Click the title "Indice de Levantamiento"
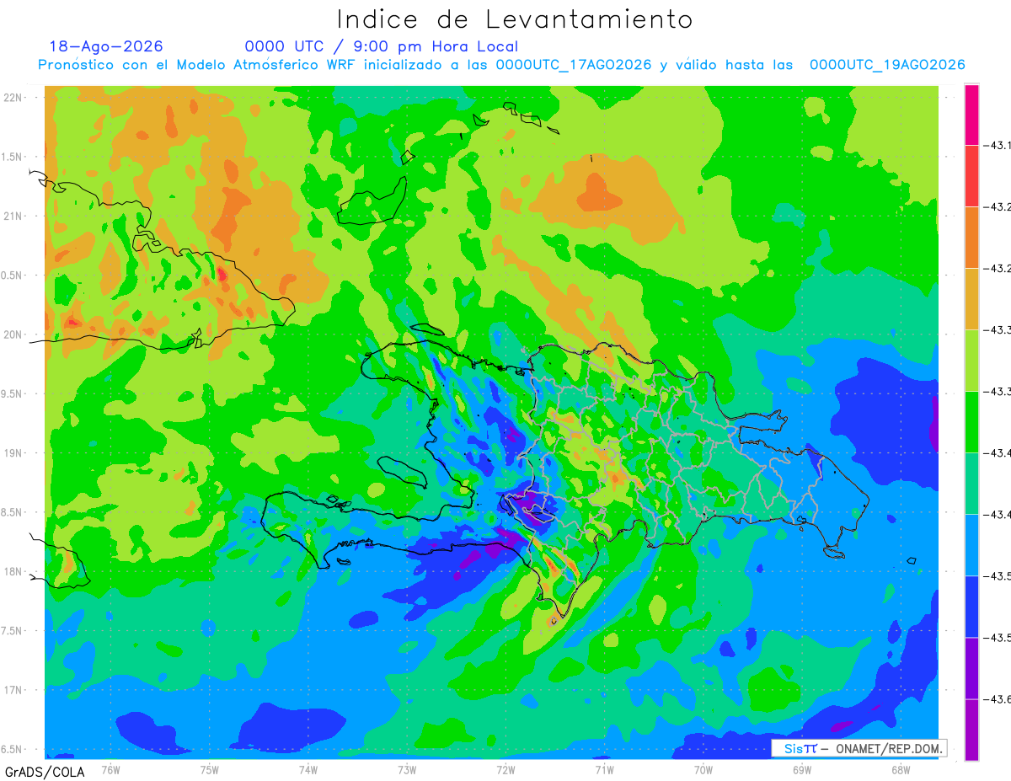1011x781 pixels. pyautogui.click(x=515, y=19)
